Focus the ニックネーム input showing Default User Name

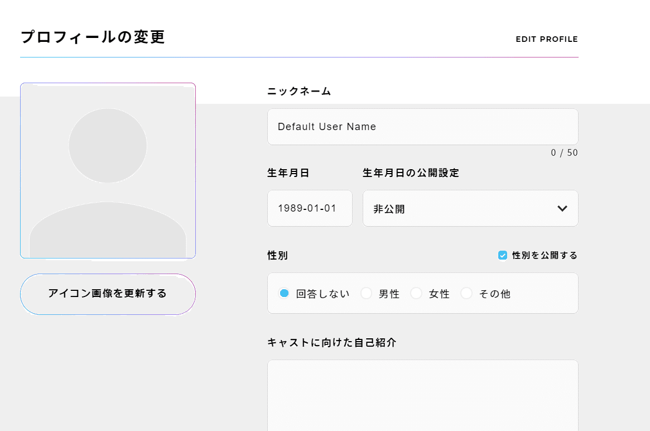point(422,127)
